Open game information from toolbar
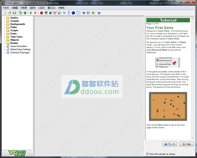This screenshot has height=158, width=197. 84,13
